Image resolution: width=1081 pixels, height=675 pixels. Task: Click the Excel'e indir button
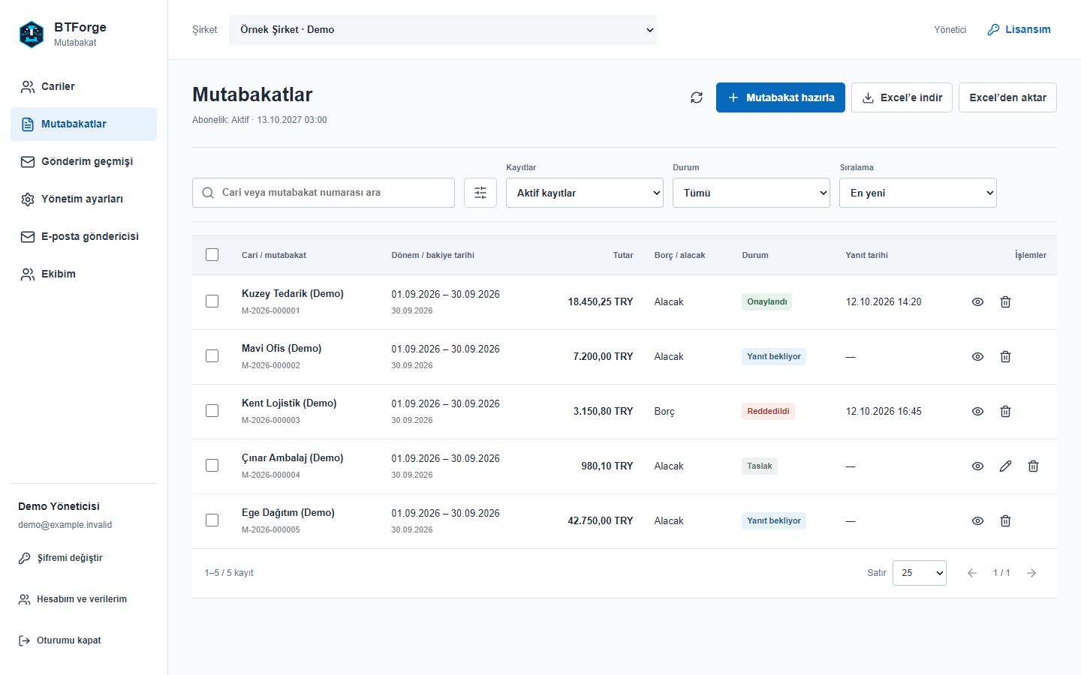pyautogui.click(x=902, y=97)
